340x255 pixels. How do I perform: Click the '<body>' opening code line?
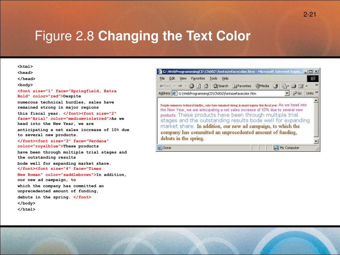[25, 85]
